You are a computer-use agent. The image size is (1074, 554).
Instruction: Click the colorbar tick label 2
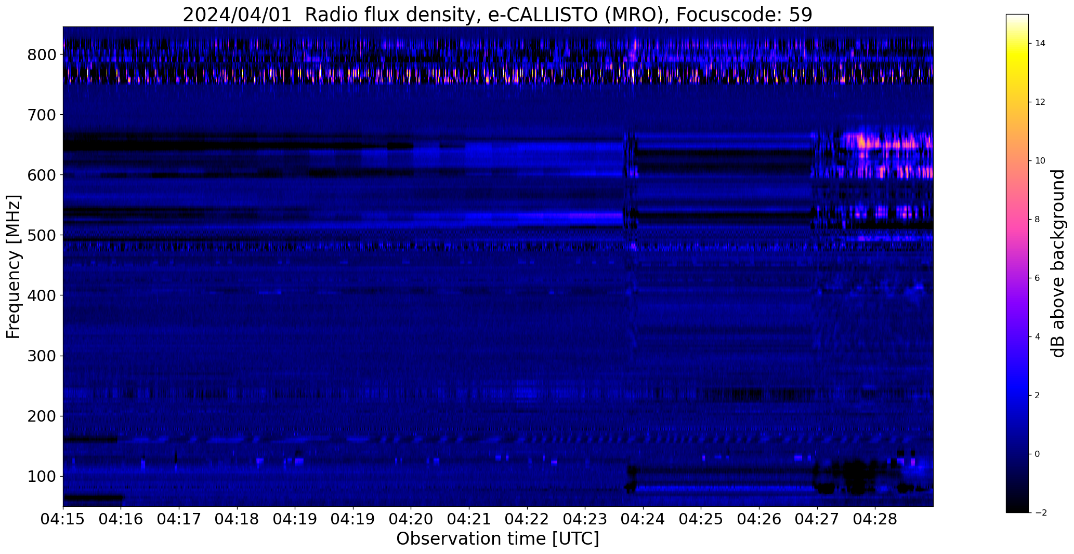pyautogui.click(x=1037, y=396)
